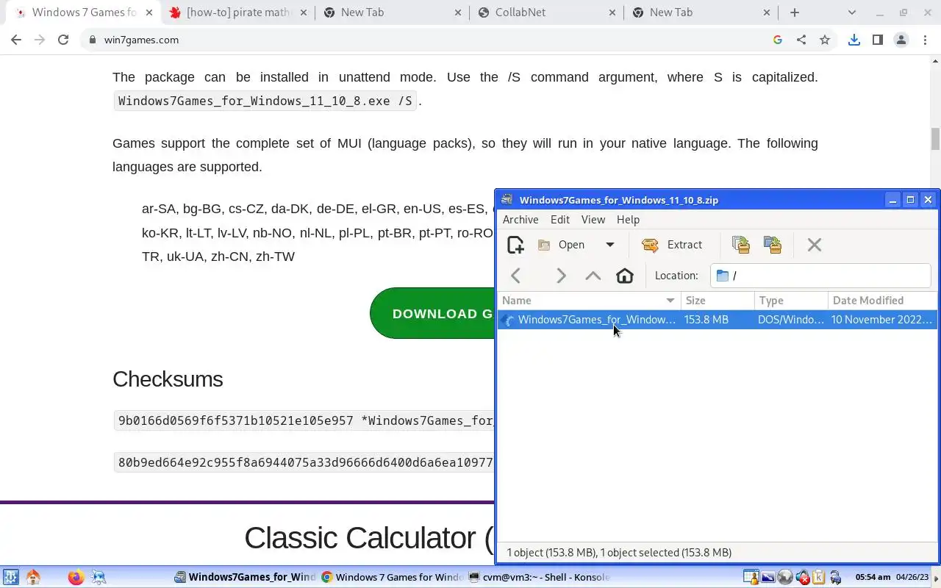Click the Google icon in the address bar
This screenshot has height=588, width=941.
tap(778, 40)
